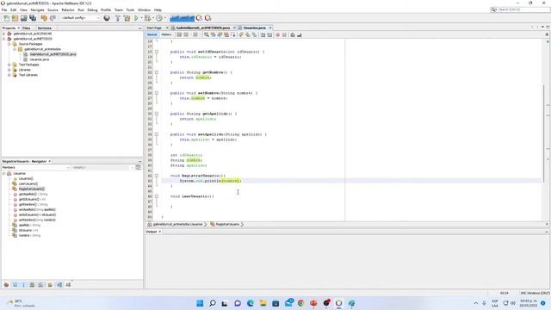Close the Output panel tab
551x310 pixels.
pos(160,232)
